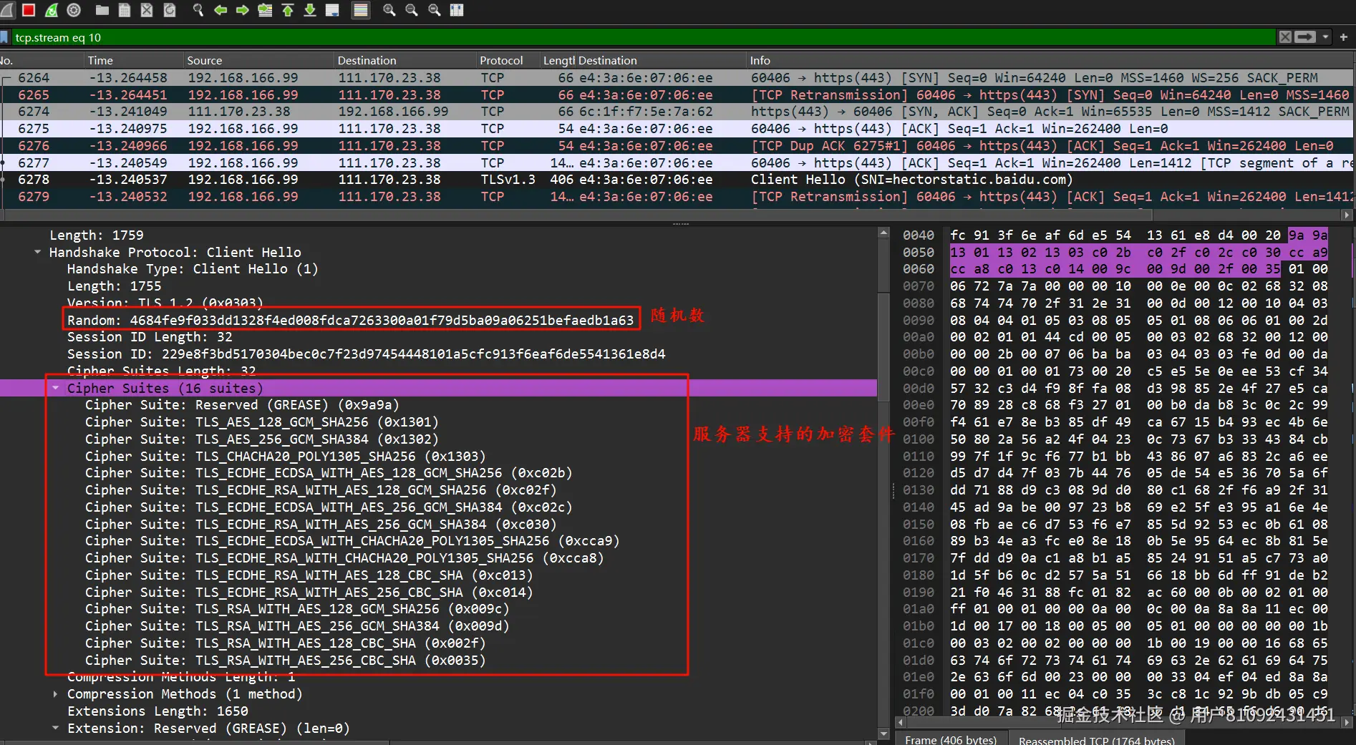1356x745 pixels.
Task: Zoom out the main window text
Action: tap(412, 10)
